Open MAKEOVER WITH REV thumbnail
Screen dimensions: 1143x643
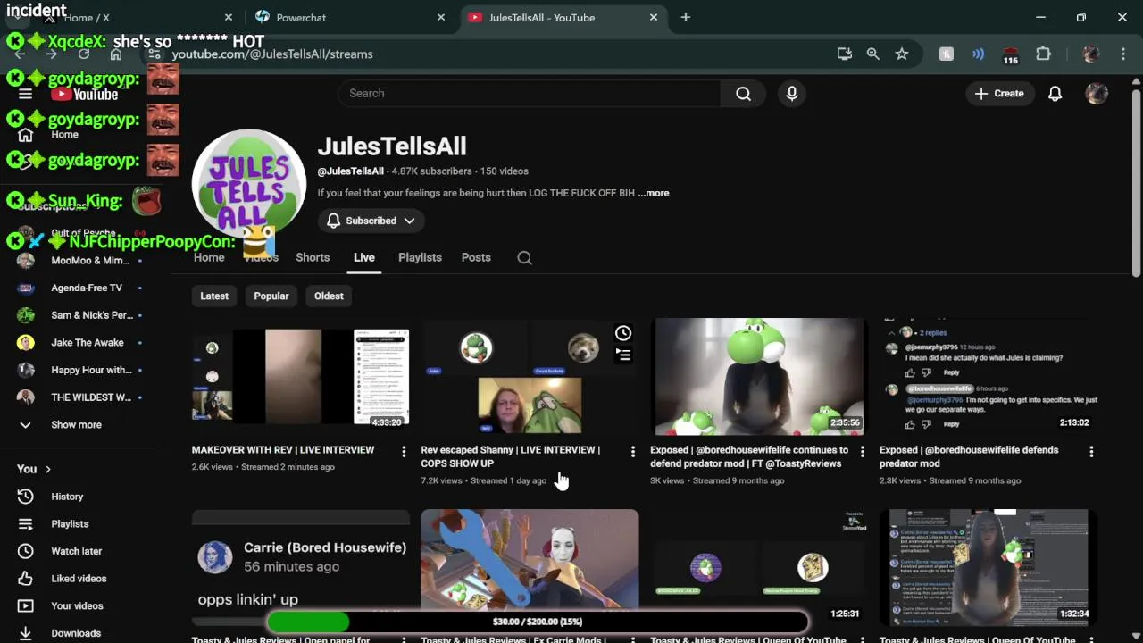(x=301, y=375)
